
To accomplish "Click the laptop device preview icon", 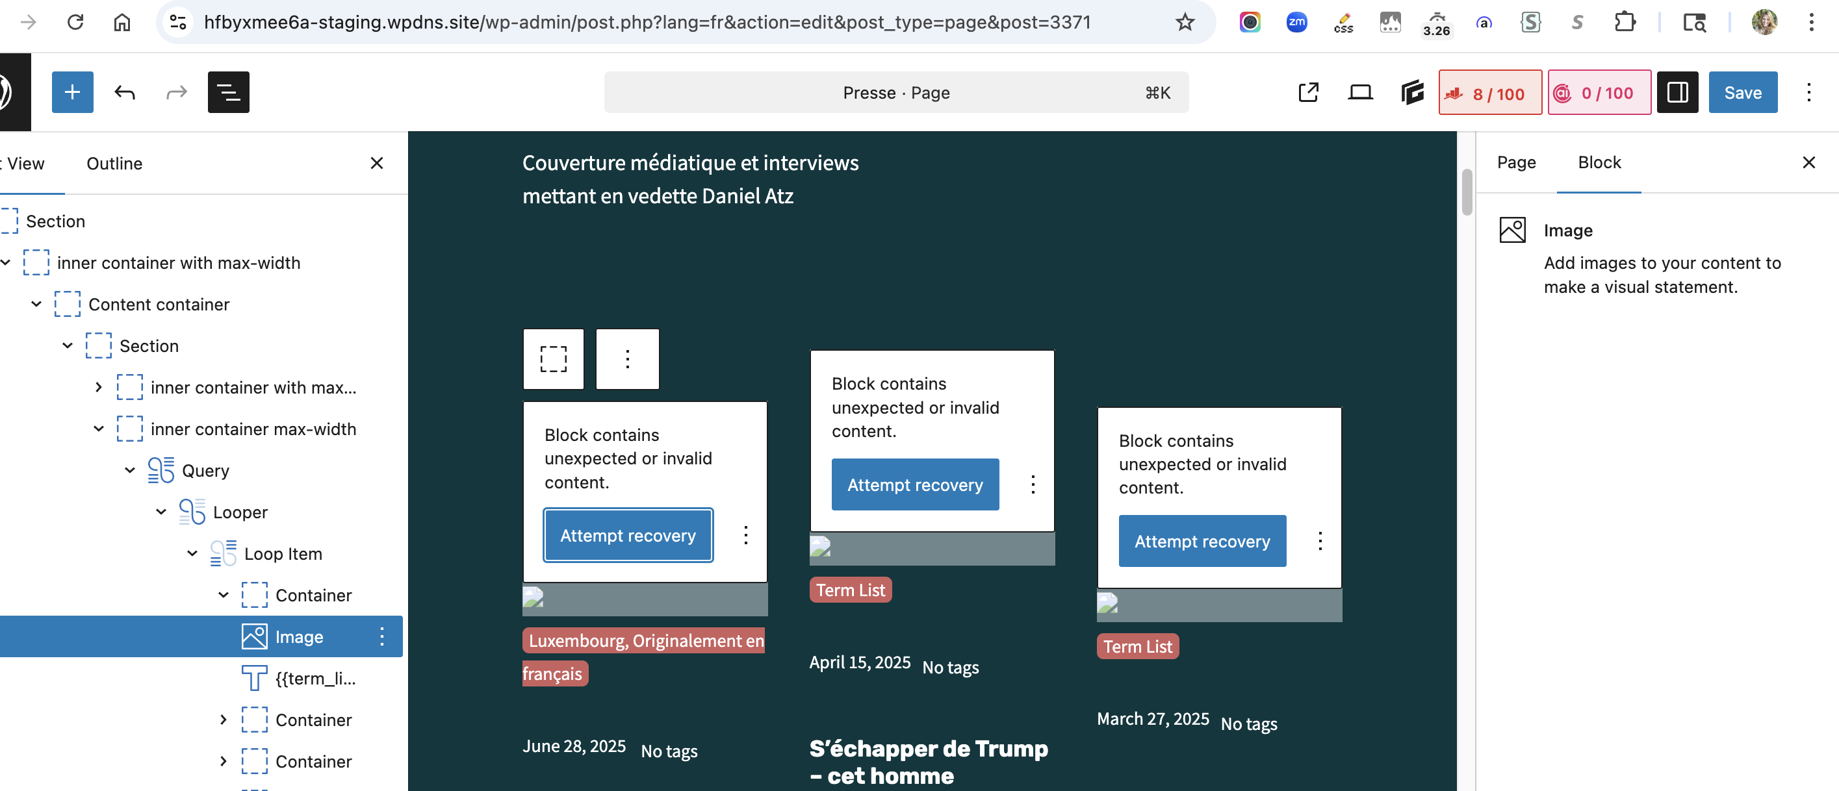I will (x=1360, y=92).
